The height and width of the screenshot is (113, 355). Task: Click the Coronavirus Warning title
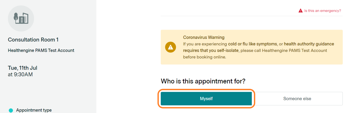click(x=204, y=37)
